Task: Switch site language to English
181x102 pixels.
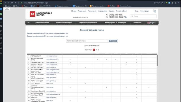Action: (x=152, y=23)
